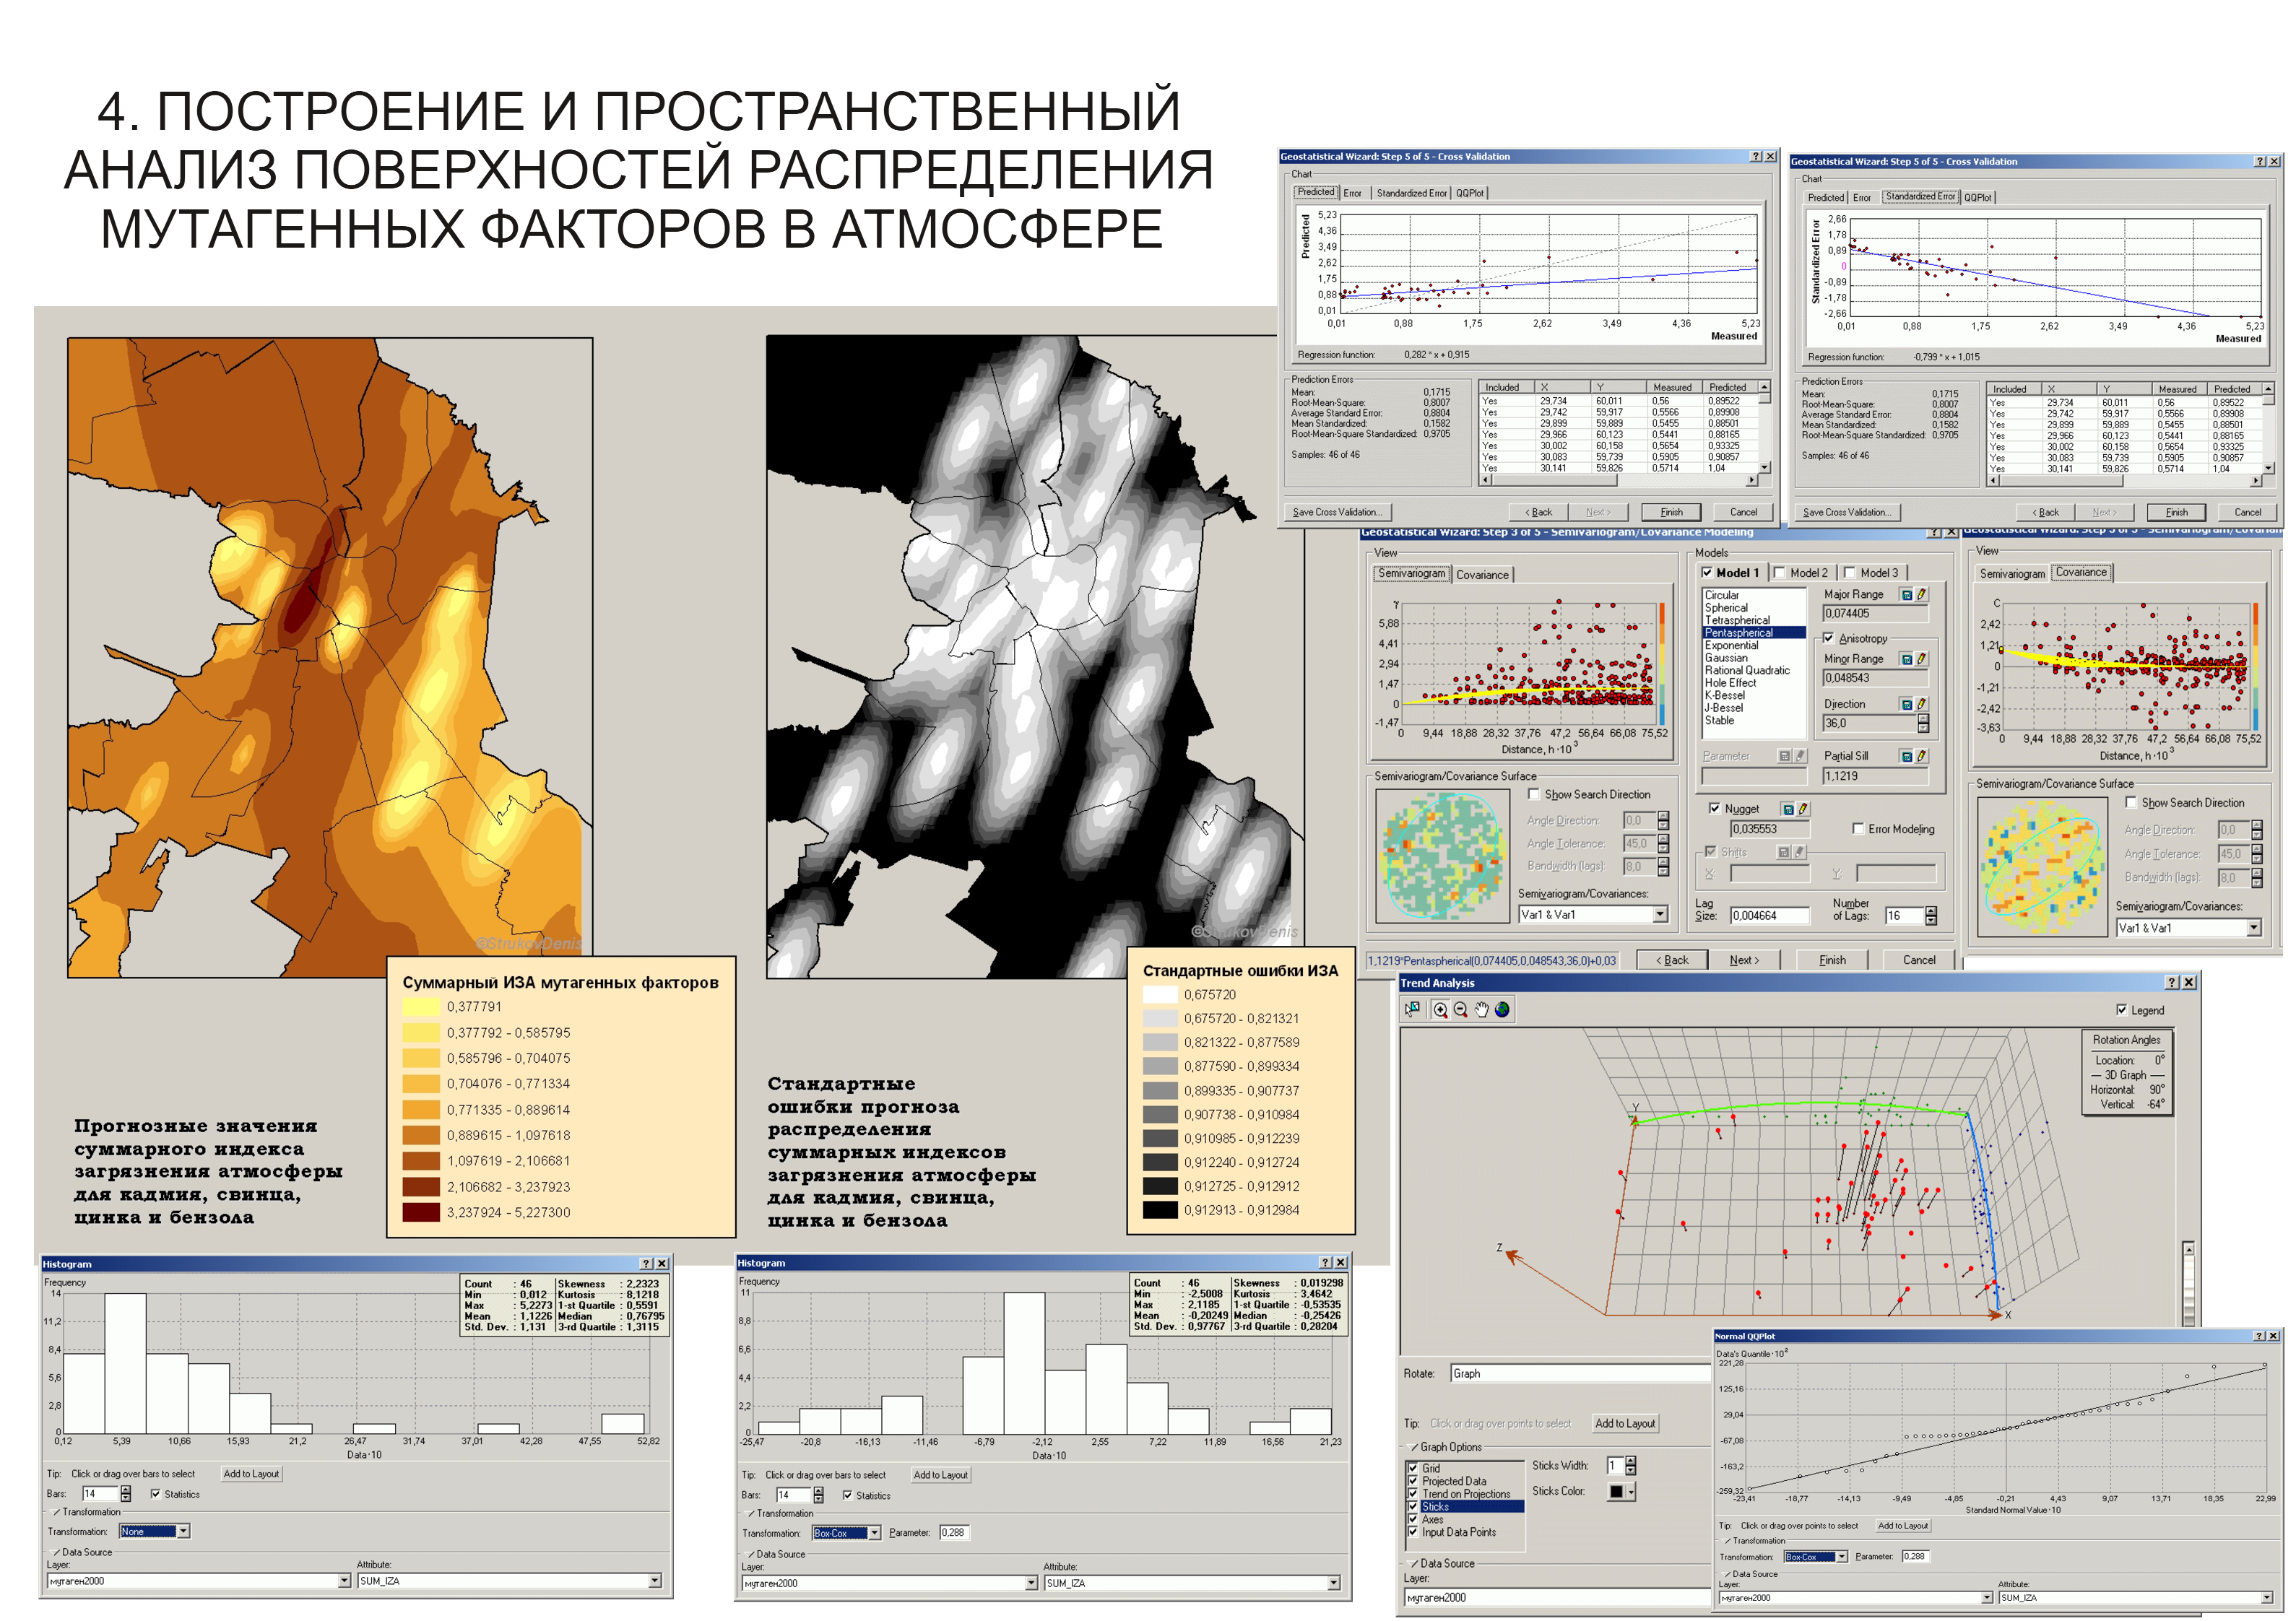The image size is (2296, 1621).
Task: Open the Box-Cox transformation dropdown in the middle histogram
Action: point(874,1533)
